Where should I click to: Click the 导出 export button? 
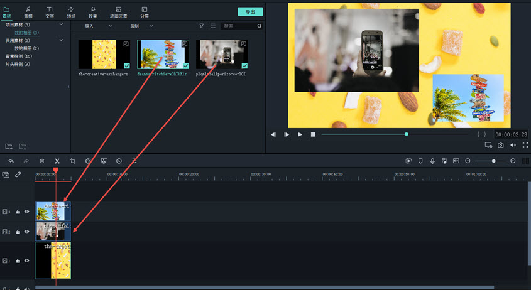pyautogui.click(x=250, y=12)
